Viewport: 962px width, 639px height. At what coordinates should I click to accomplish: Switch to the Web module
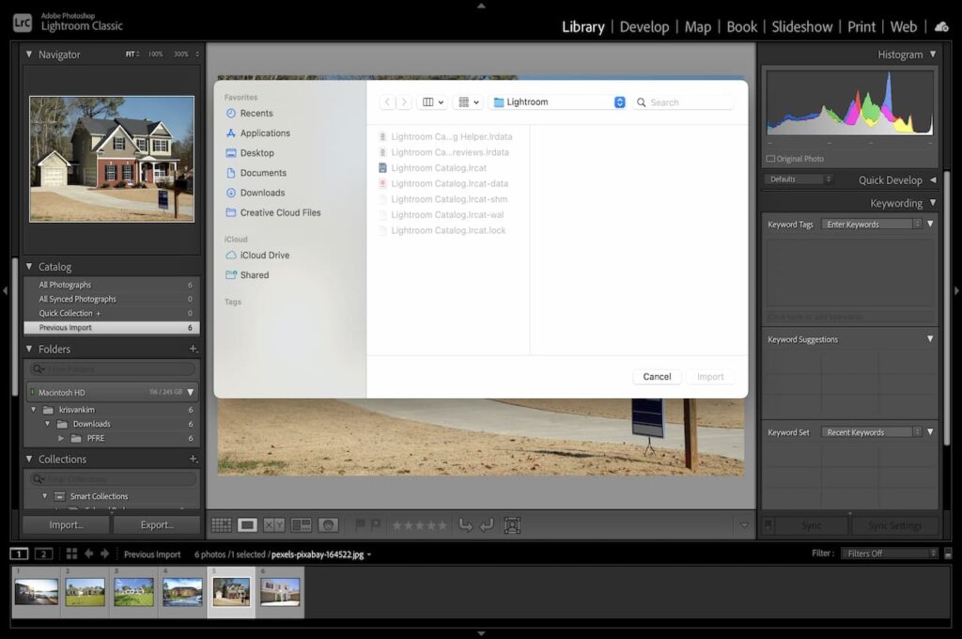click(904, 27)
